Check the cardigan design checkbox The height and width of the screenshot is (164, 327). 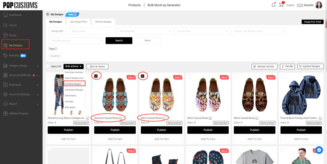[x=49, y=76]
